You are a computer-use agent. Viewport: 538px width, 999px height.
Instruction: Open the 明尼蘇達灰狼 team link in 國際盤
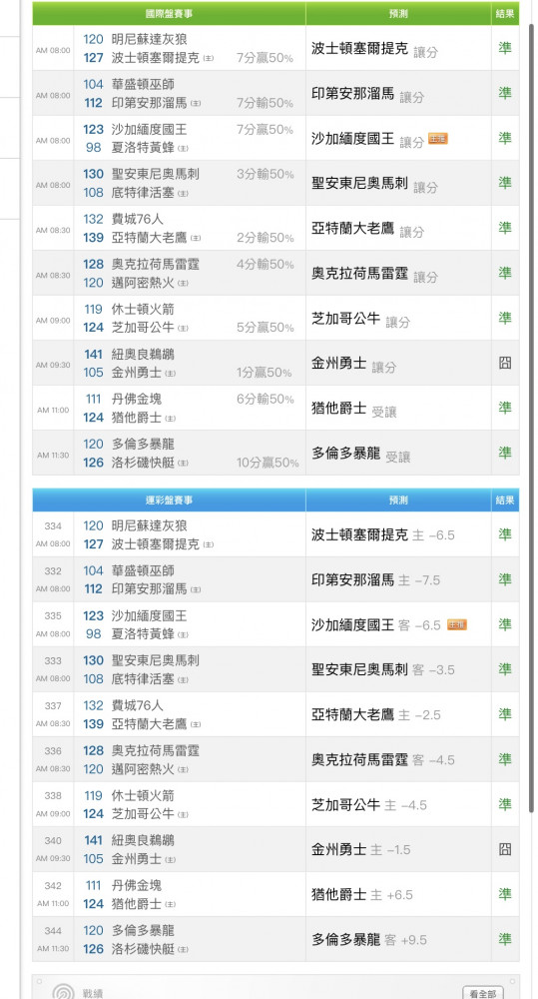(149, 40)
